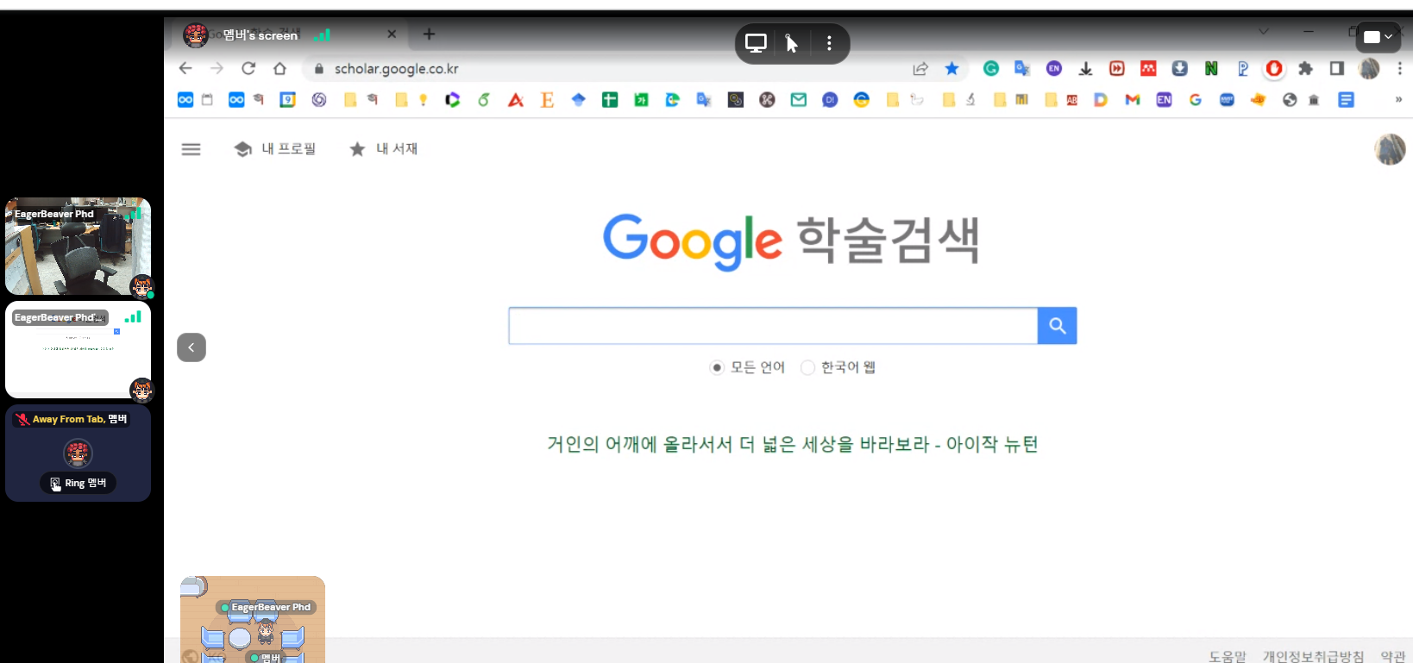
Task: Open the red Mendeley extension icon
Action: 1148,68
